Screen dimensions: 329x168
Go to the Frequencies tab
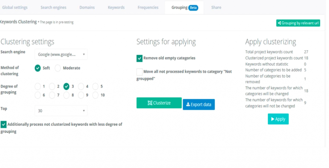point(148,7)
